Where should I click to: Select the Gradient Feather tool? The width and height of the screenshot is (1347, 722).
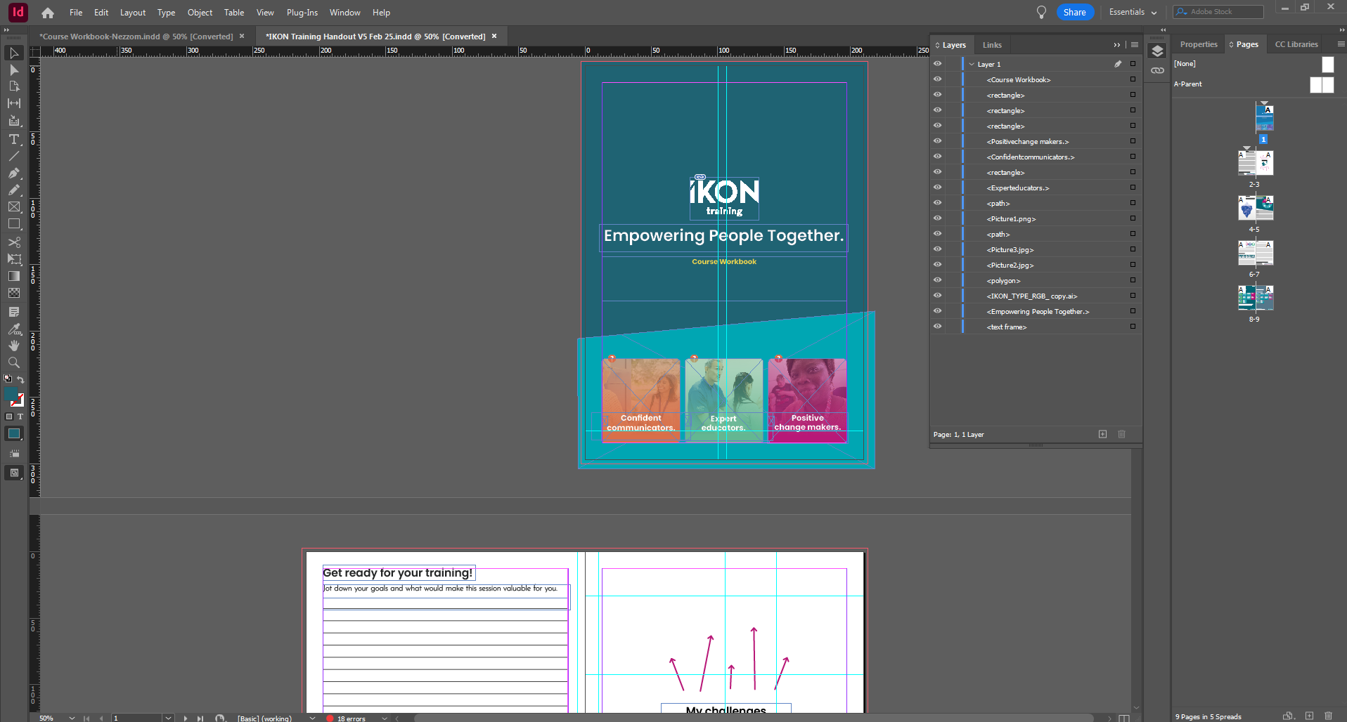tap(13, 293)
